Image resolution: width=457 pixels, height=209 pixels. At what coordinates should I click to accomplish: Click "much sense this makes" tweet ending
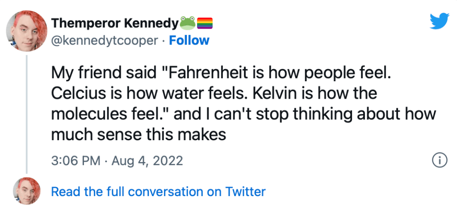click(x=139, y=134)
